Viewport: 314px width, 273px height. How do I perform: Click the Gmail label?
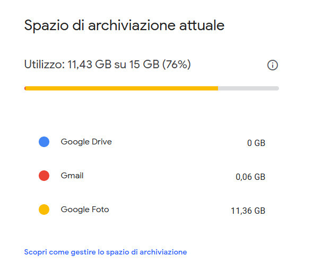tap(72, 176)
